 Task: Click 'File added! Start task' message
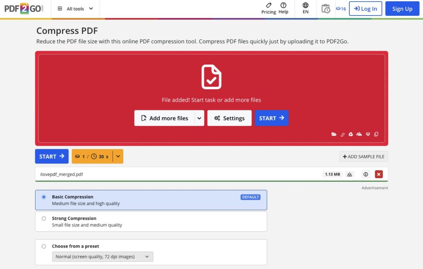click(x=211, y=100)
